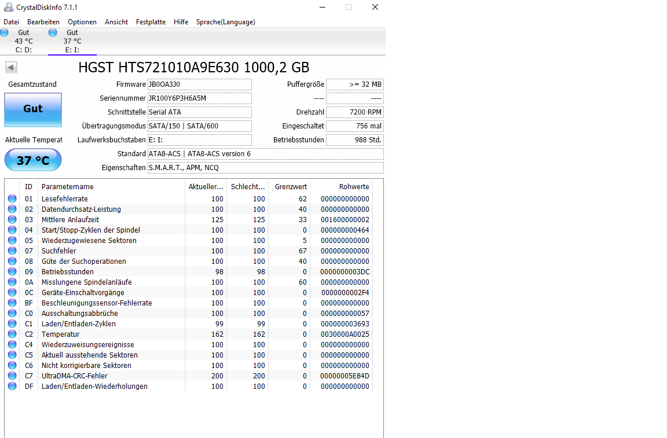Viewport: 667px width, 438px height.
Task: Click status orb for Ausschaltungsabbrüche row
Action: pyautogui.click(x=12, y=314)
